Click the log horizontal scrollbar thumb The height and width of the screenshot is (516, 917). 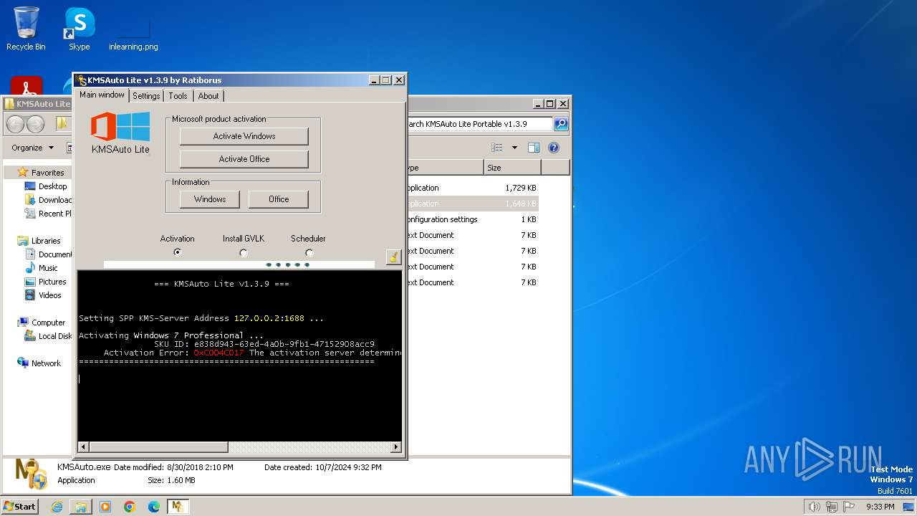[158, 447]
